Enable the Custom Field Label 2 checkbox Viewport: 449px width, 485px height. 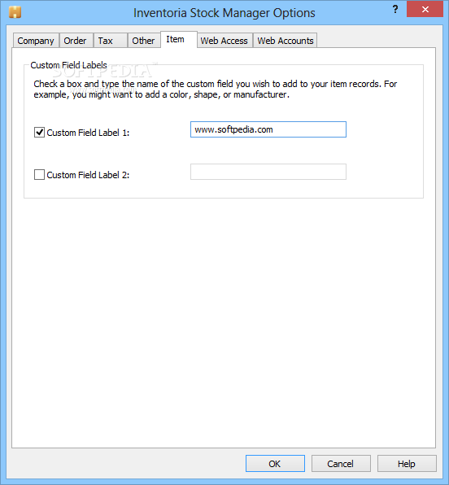tap(39, 174)
